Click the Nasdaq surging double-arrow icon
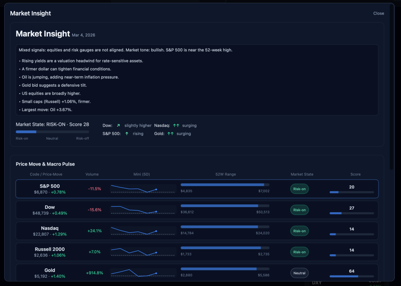Screen dimensions: 401x286 (176, 126)
